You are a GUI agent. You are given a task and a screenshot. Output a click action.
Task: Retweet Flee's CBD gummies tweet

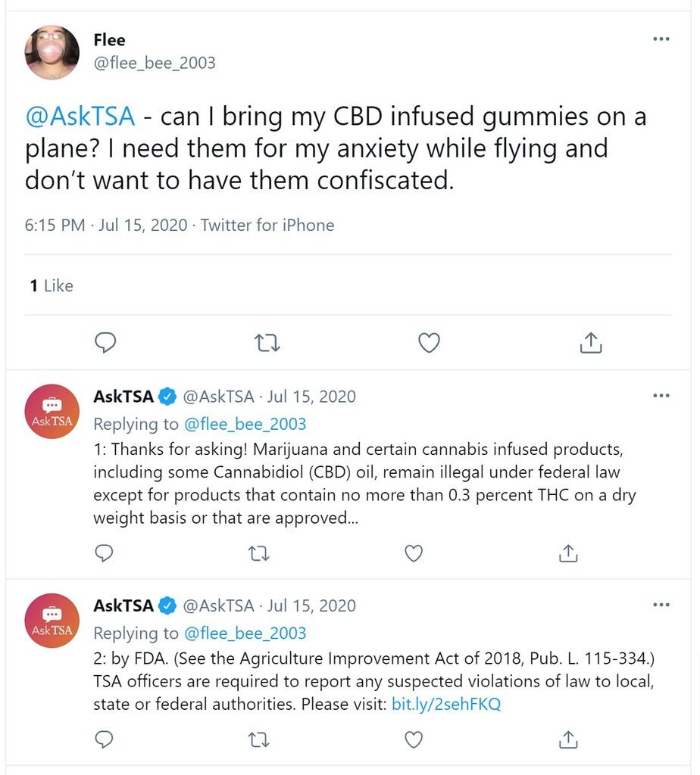click(267, 343)
